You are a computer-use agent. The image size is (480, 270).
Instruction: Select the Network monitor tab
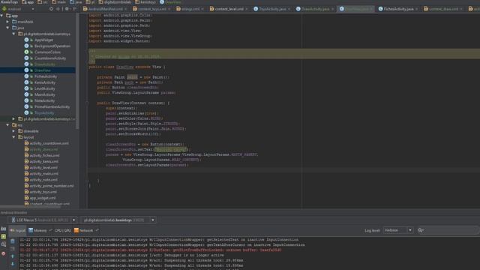[x=83, y=230]
